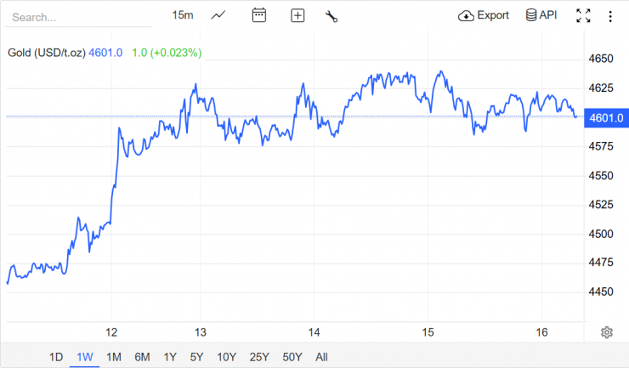Open the API database button
Image resolution: width=629 pixels, height=368 pixels.
coord(541,15)
